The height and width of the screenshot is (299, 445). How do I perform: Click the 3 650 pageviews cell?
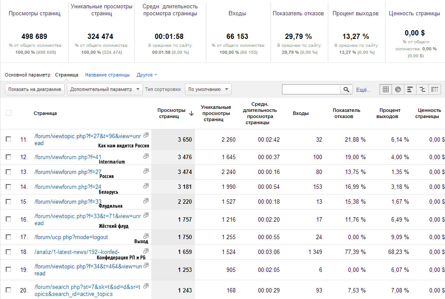tap(185, 139)
